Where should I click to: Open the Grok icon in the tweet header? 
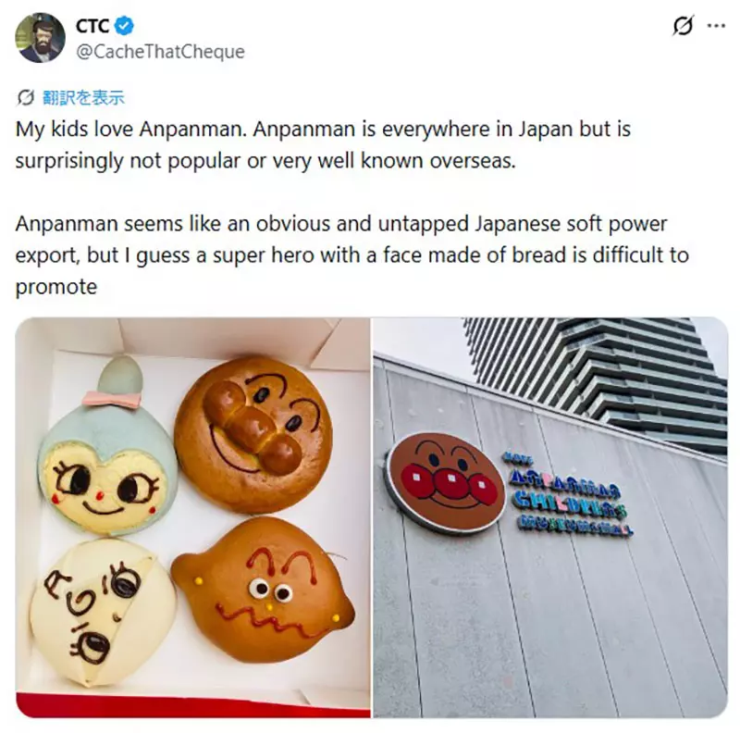pyautogui.click(x=683, y=26)
